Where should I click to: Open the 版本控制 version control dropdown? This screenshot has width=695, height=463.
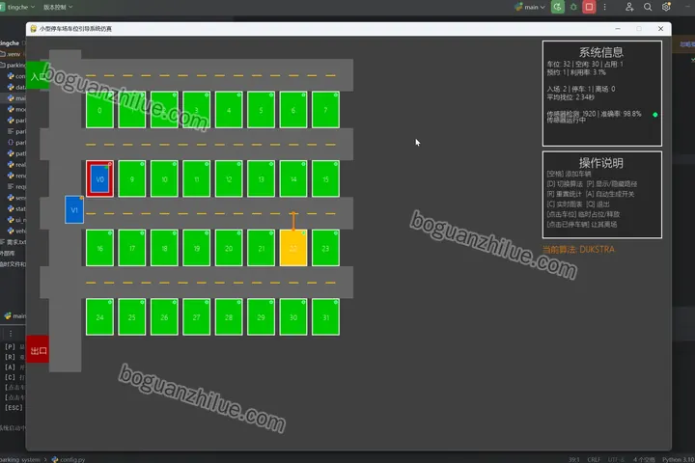tap(58, 7)
